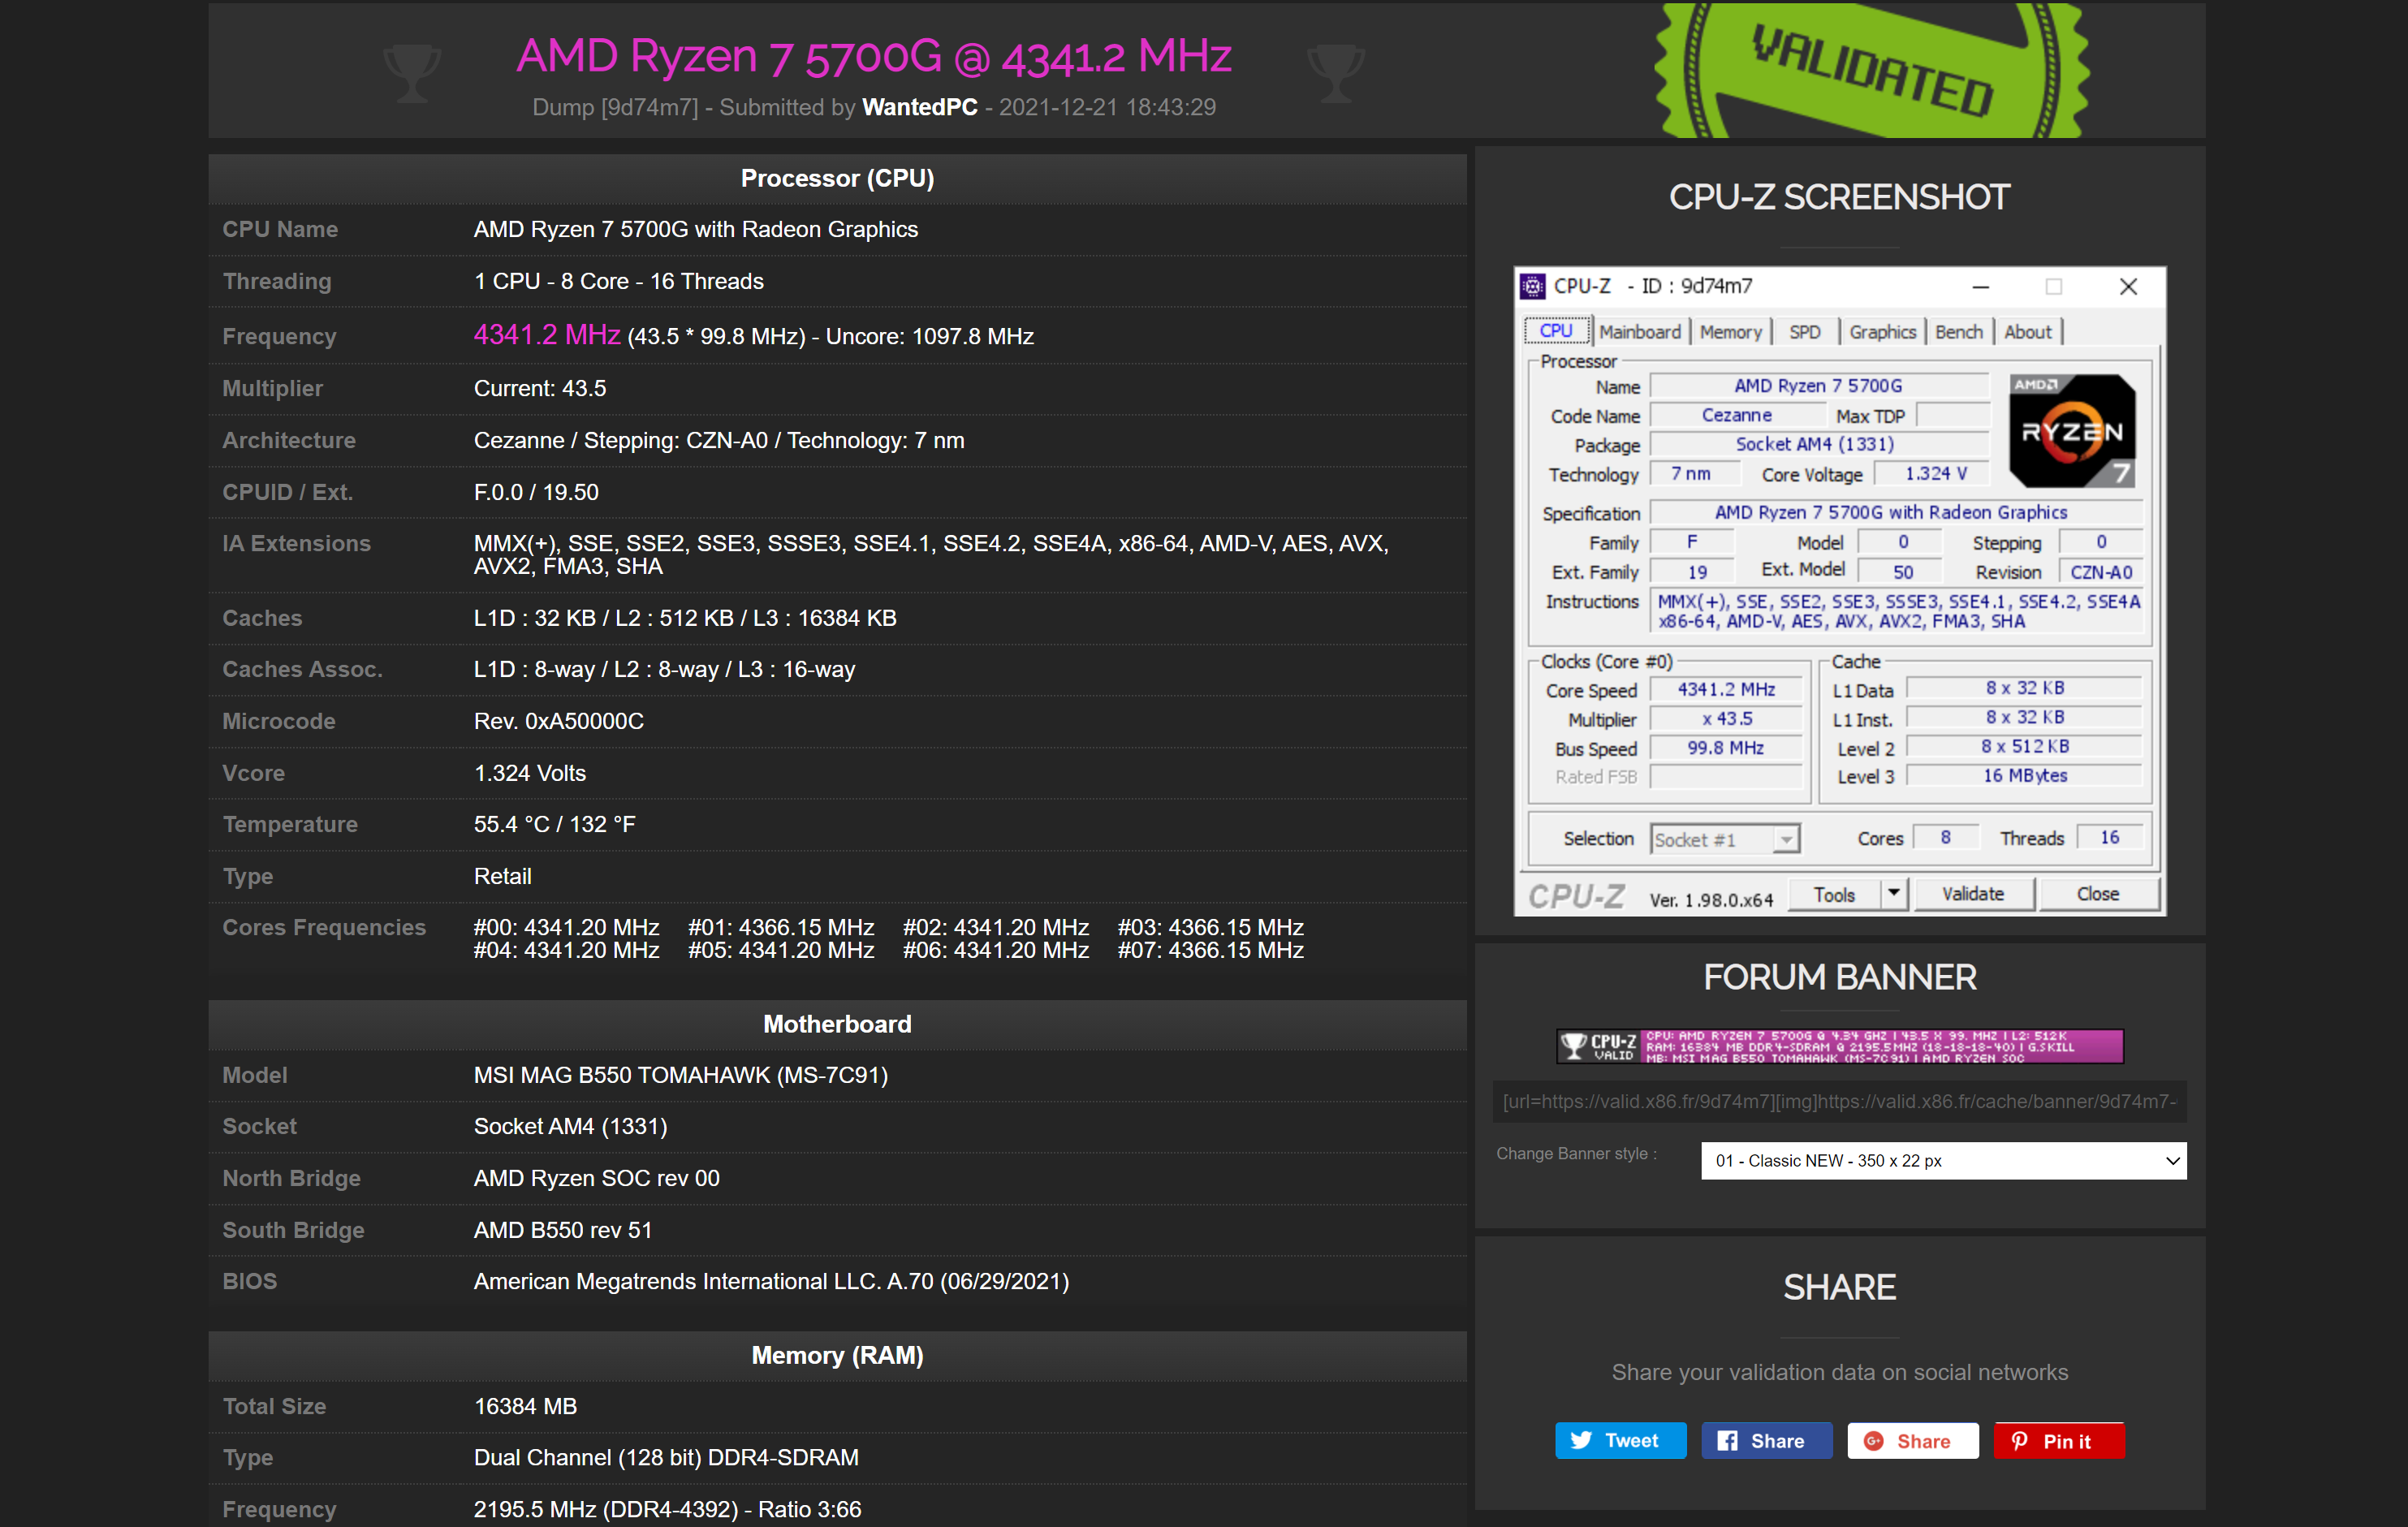Click the forum banner BBCode text field
This screenshot has width=2408, height=1527.
[1839, 1102]
